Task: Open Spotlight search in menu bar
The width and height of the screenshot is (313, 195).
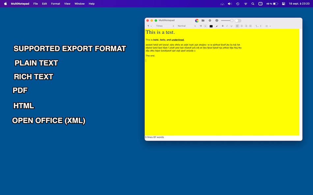Action: coord(253,4)
